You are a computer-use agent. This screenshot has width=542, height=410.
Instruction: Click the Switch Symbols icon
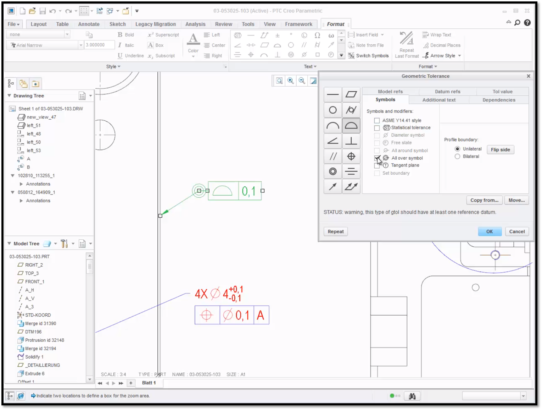pos(351,55)
